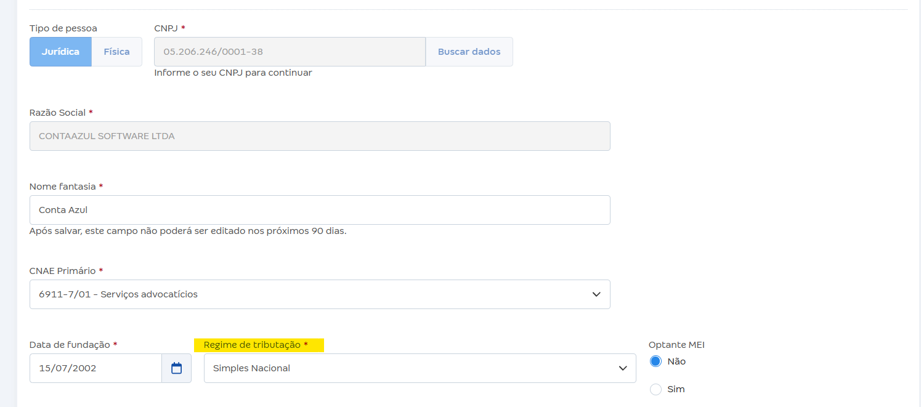Open the calendar picker for Data de fundação
The width and height of the screenshot is (921, 407).
click(x=176, y=368)
